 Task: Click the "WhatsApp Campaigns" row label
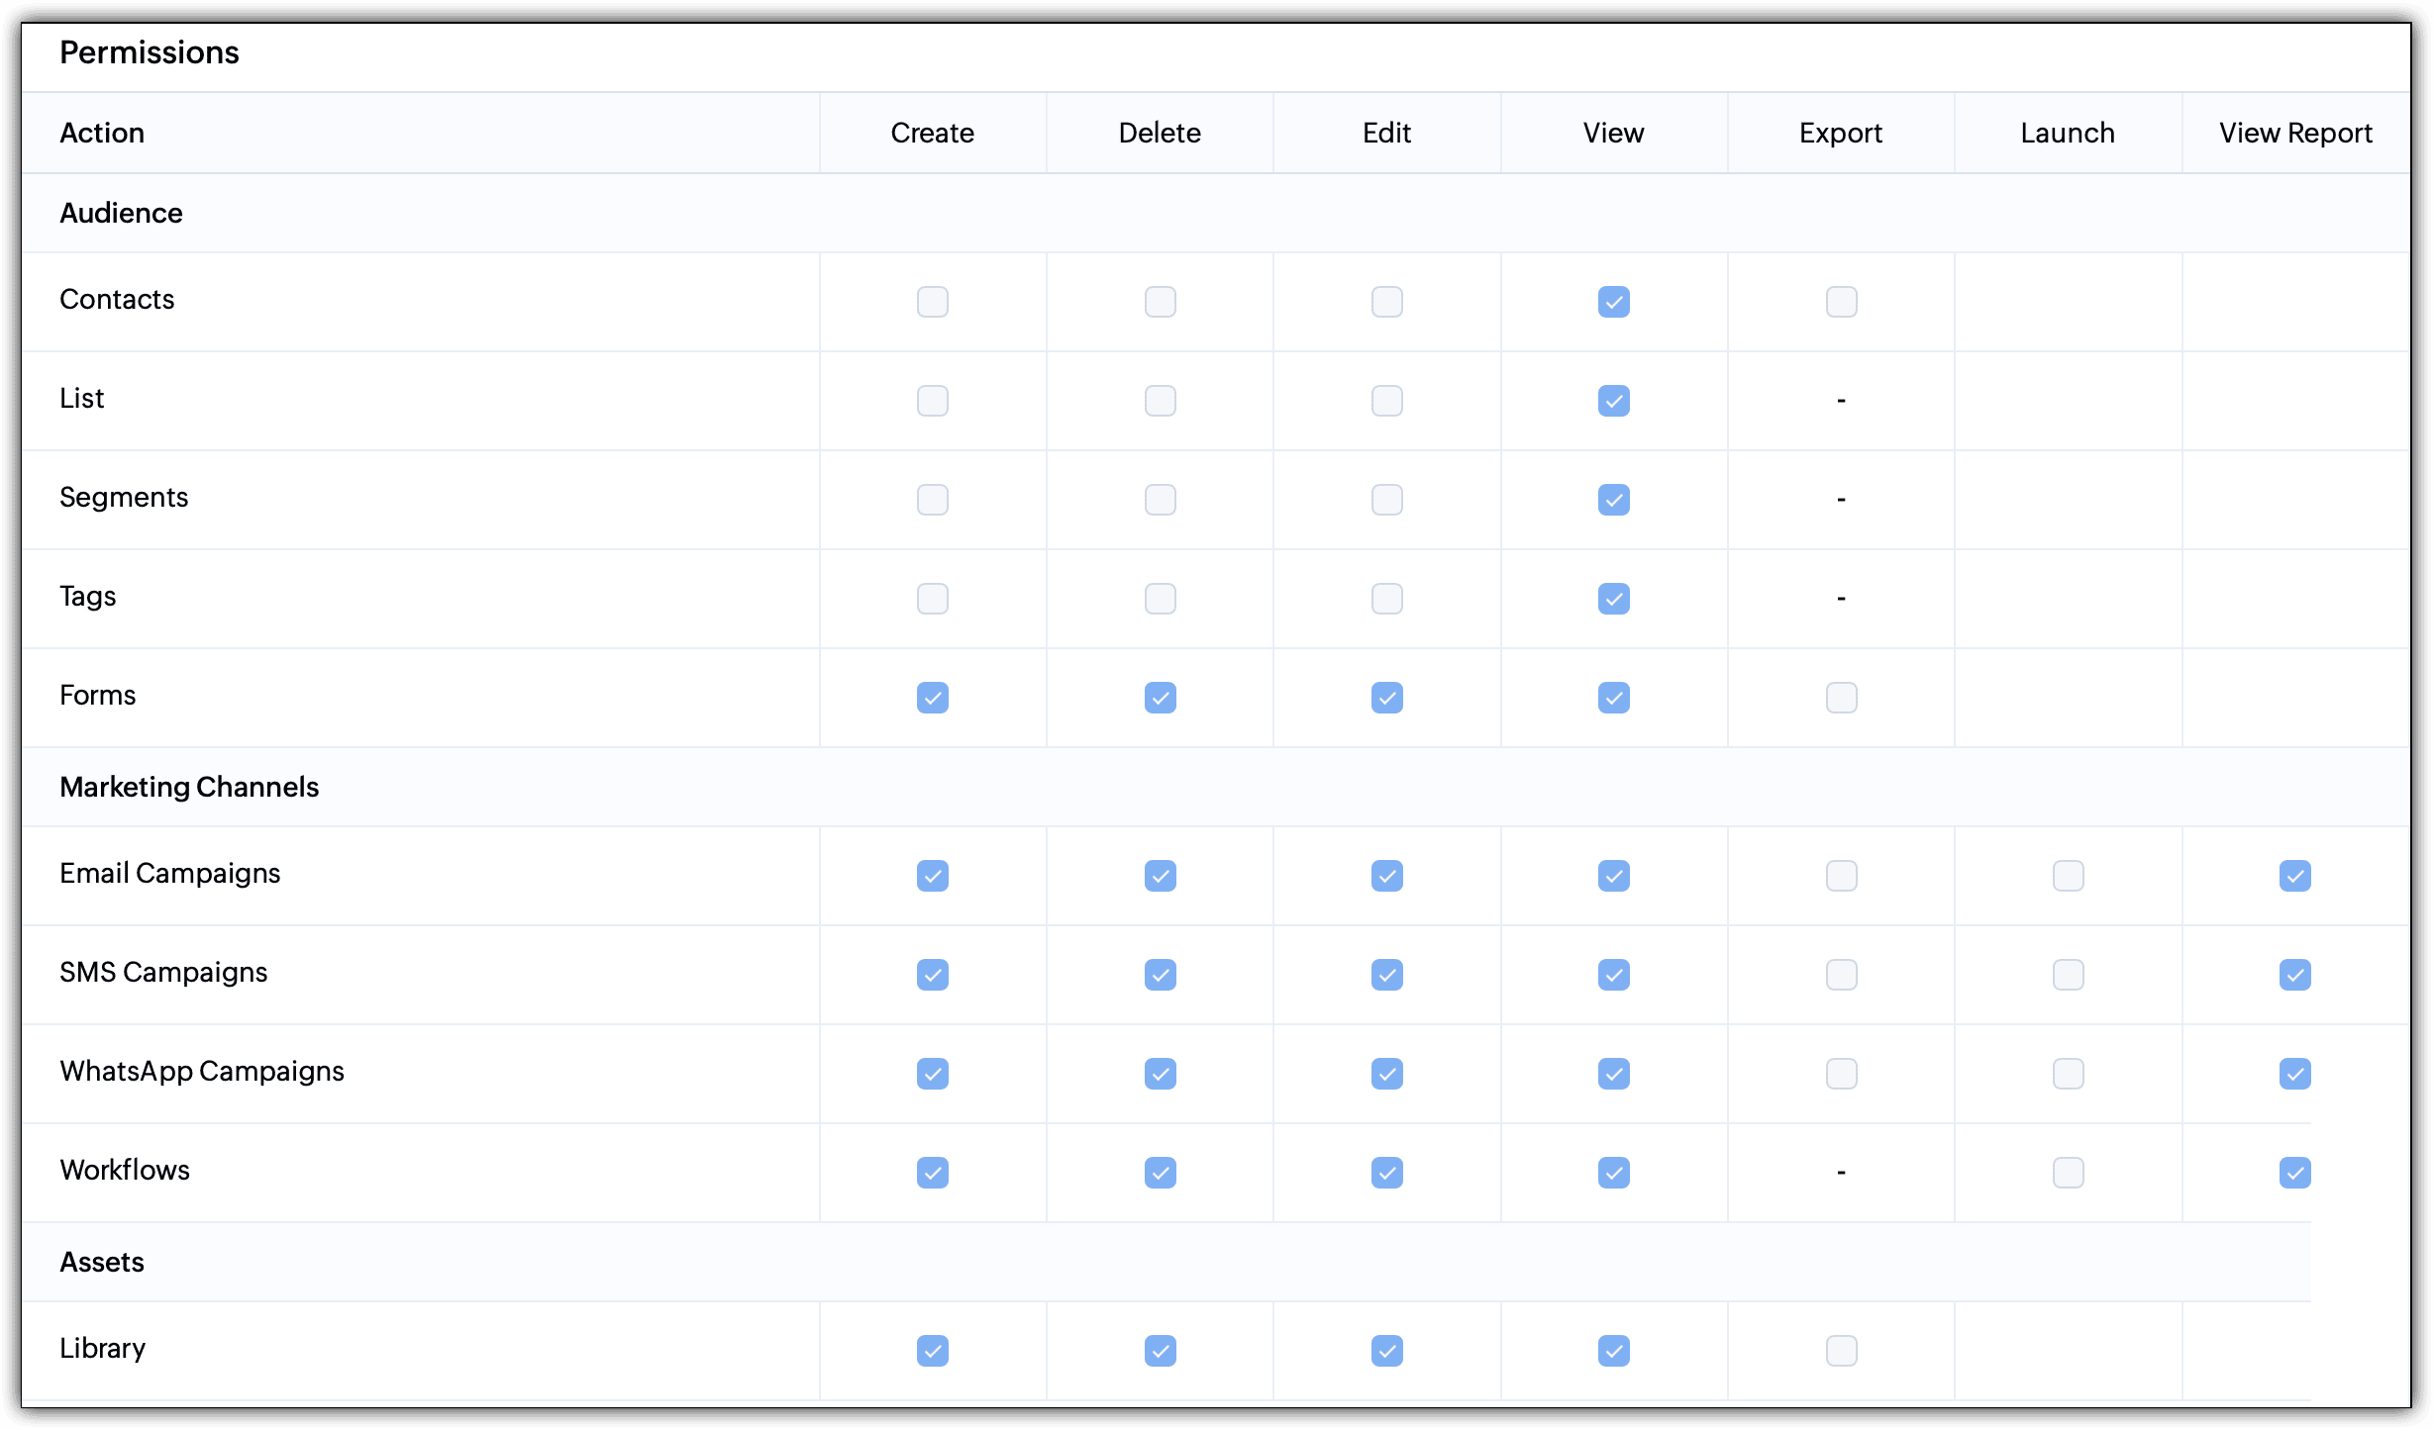(x=202, y=1071)
